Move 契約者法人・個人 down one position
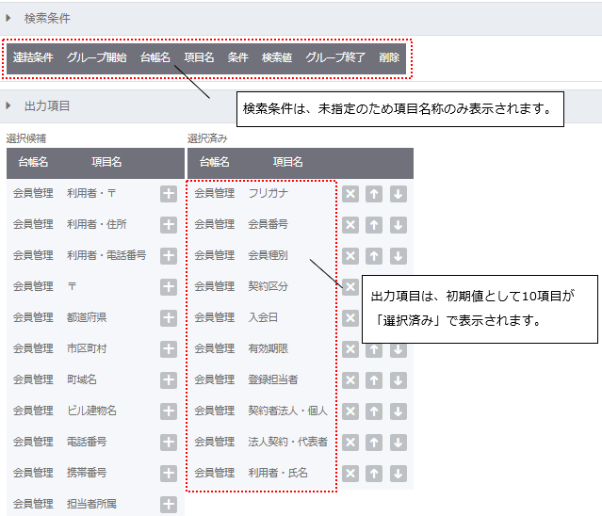This screenshot has height=516, width=602. point(398,411)
